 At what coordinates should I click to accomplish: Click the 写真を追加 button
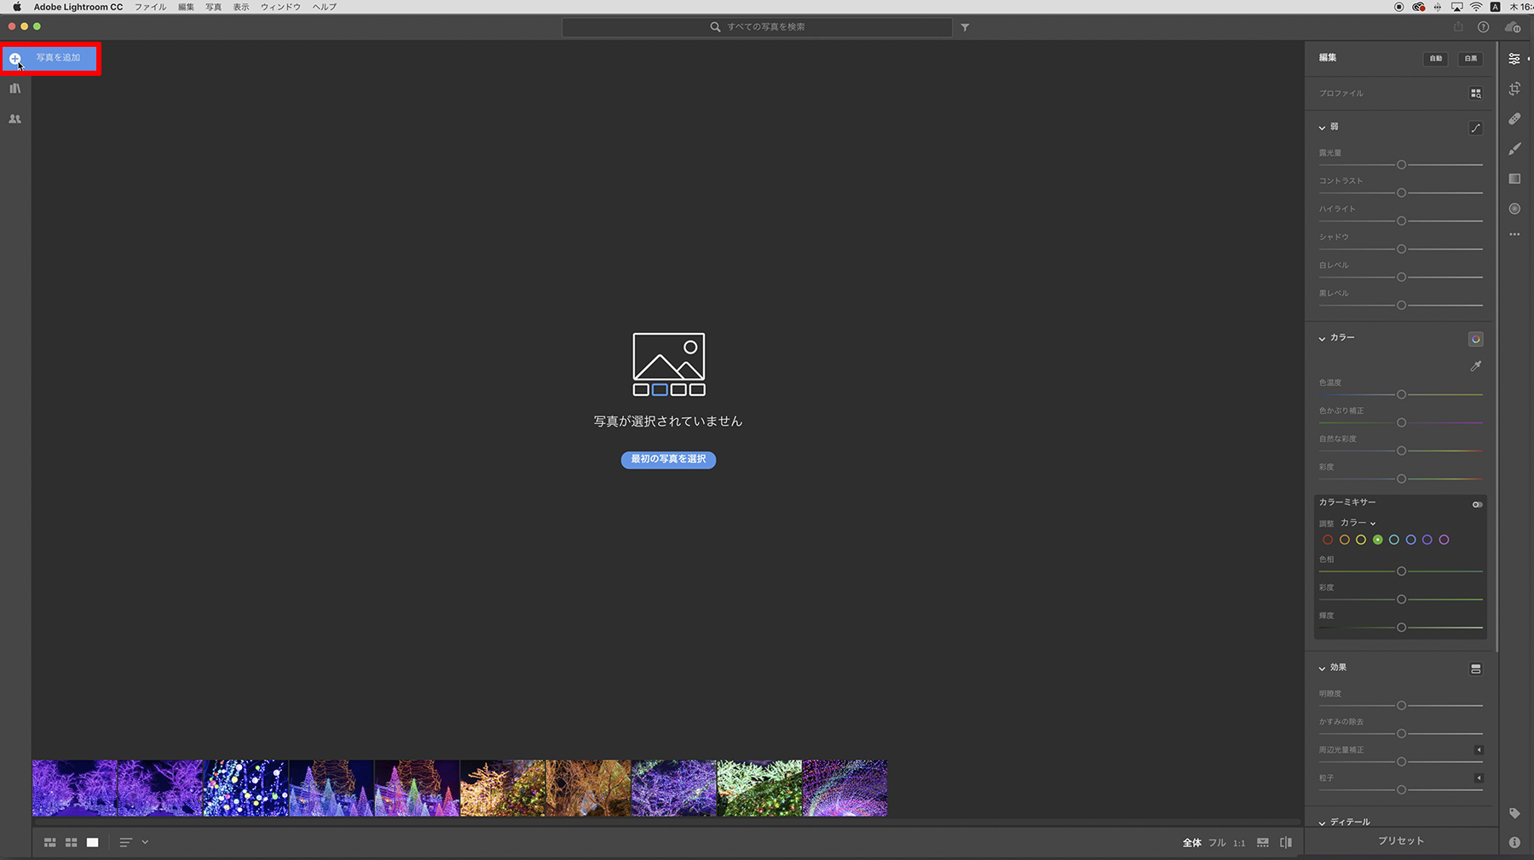pyautogui.click(x=50, y=59)
